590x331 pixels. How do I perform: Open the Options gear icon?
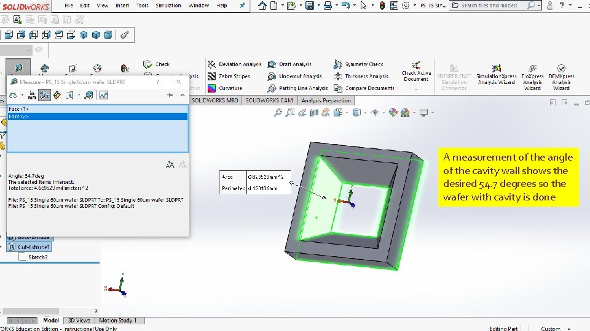pos(405,6)
